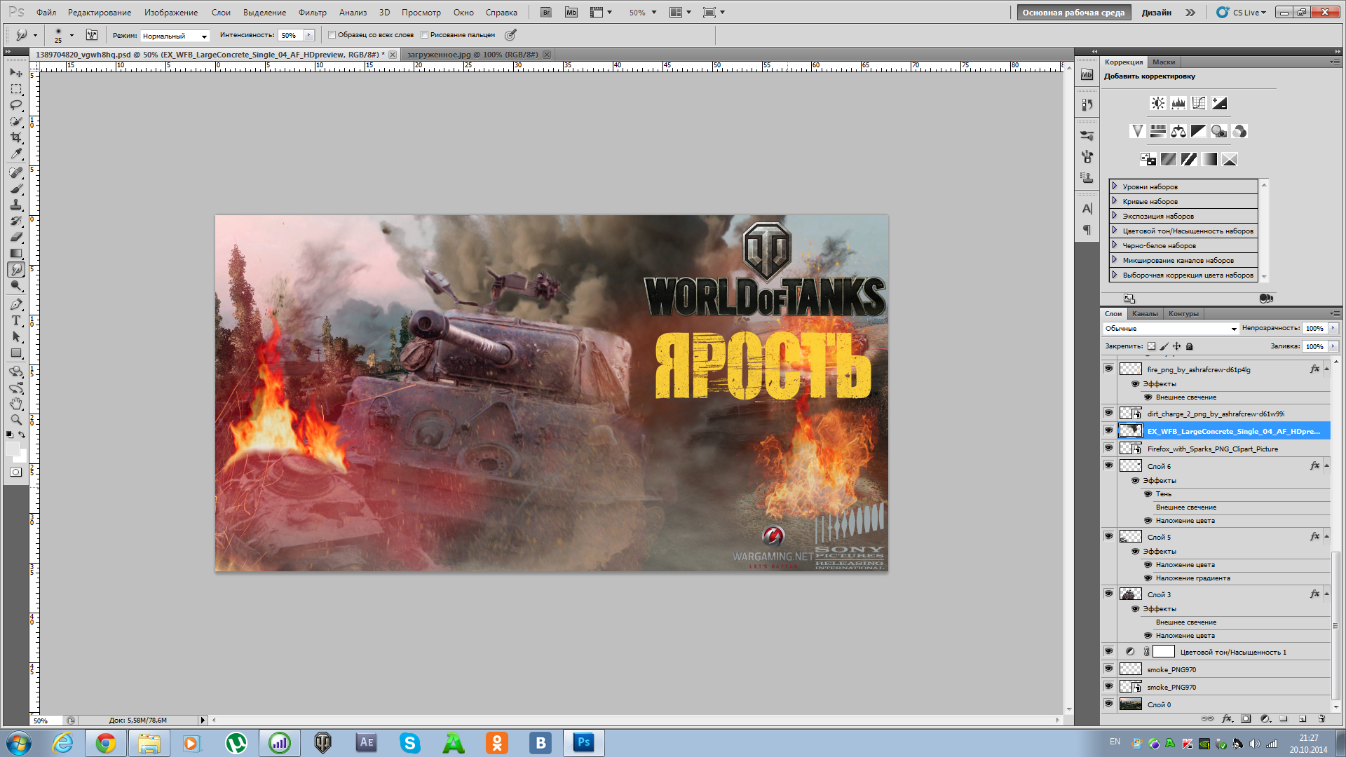
Task: Add a Brightness/Contrast adjustment
Action: pyautogui.click(x=1158, y=103)
